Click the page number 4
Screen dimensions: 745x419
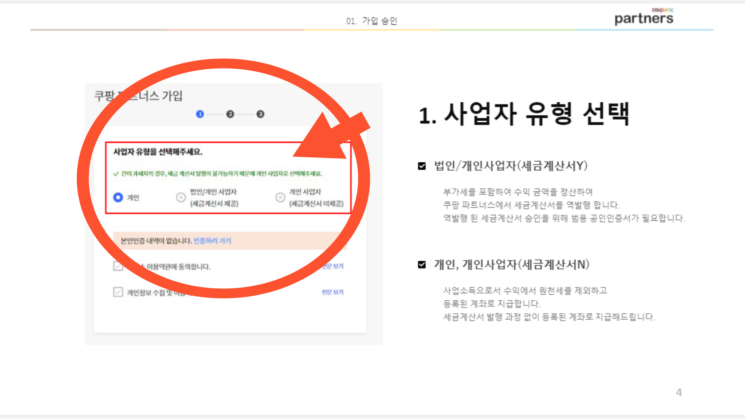click(x=679, y=393)
